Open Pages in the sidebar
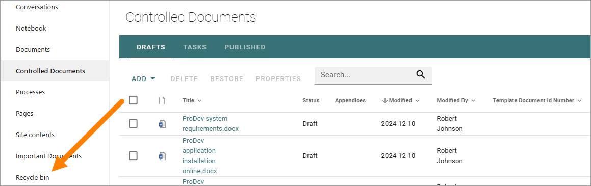This screenshot has height=186, width=591. 24,113
